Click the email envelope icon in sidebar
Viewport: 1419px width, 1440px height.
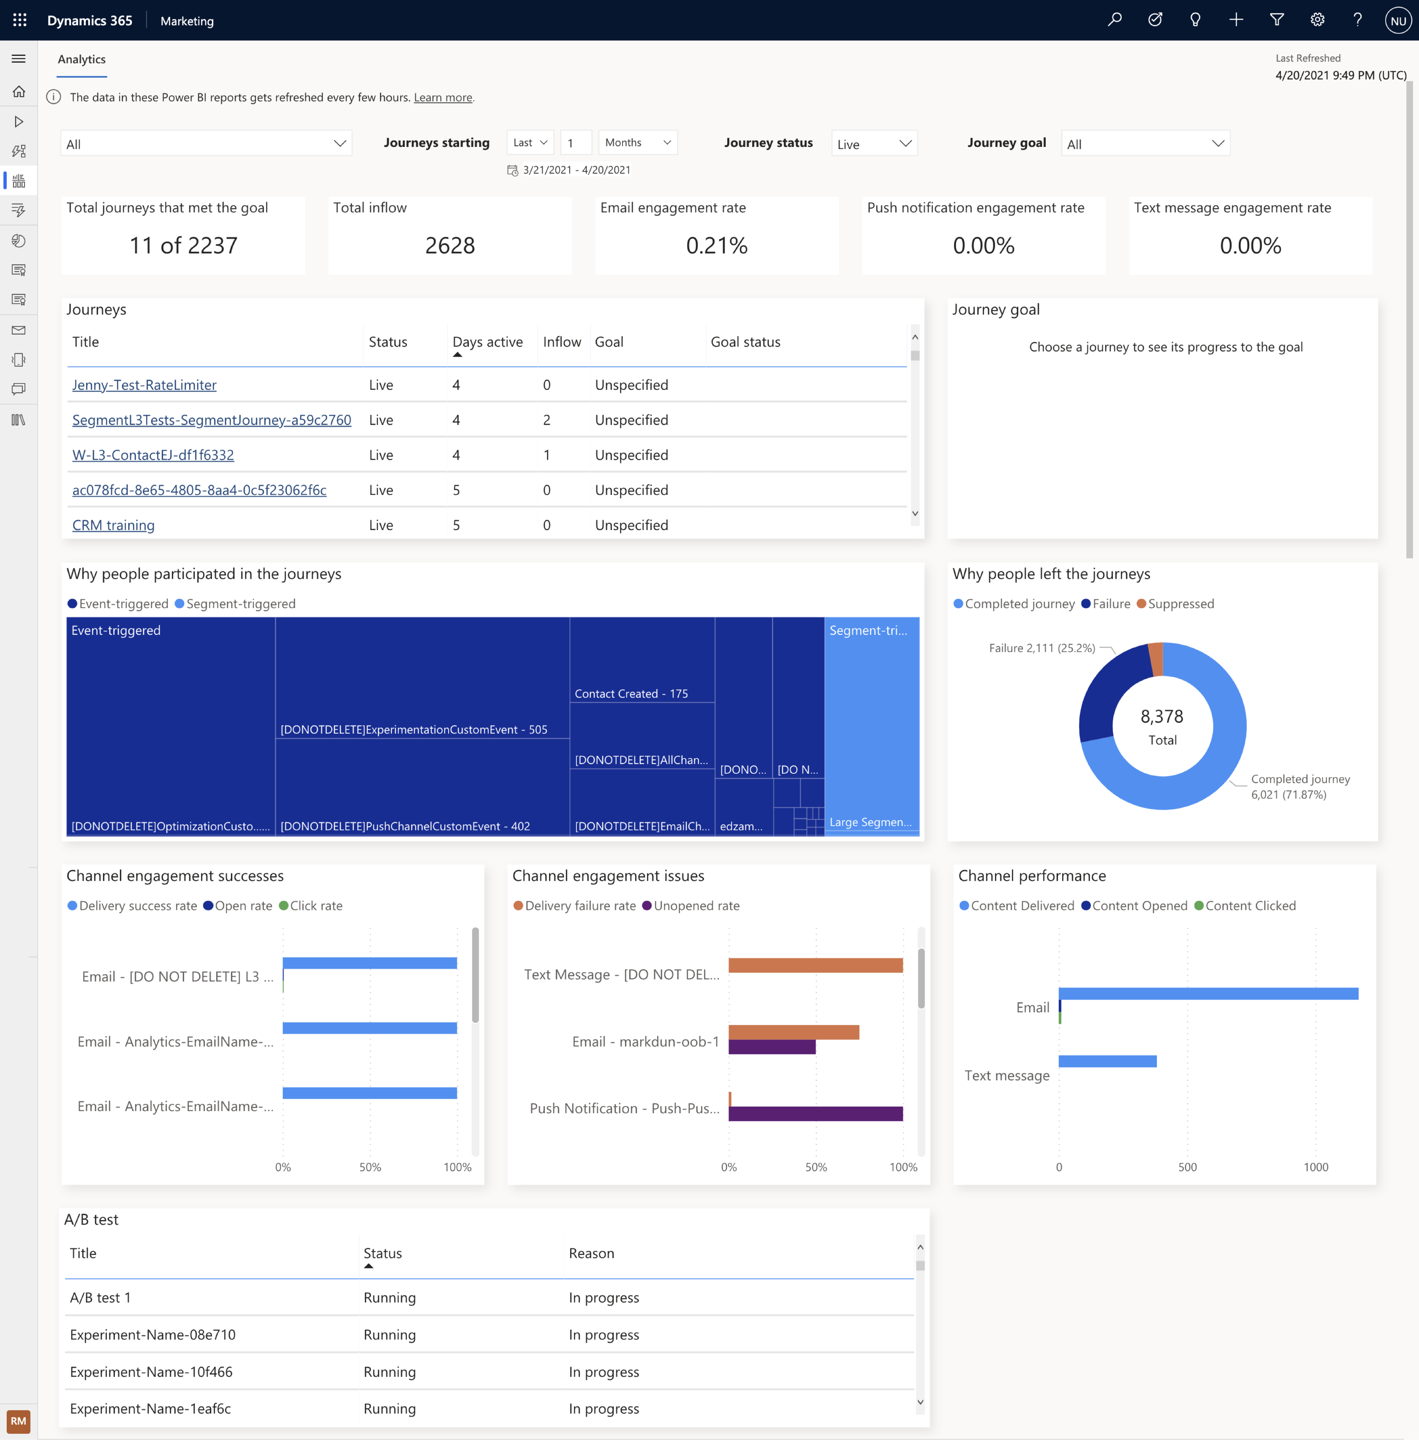(x=19, y=330)
